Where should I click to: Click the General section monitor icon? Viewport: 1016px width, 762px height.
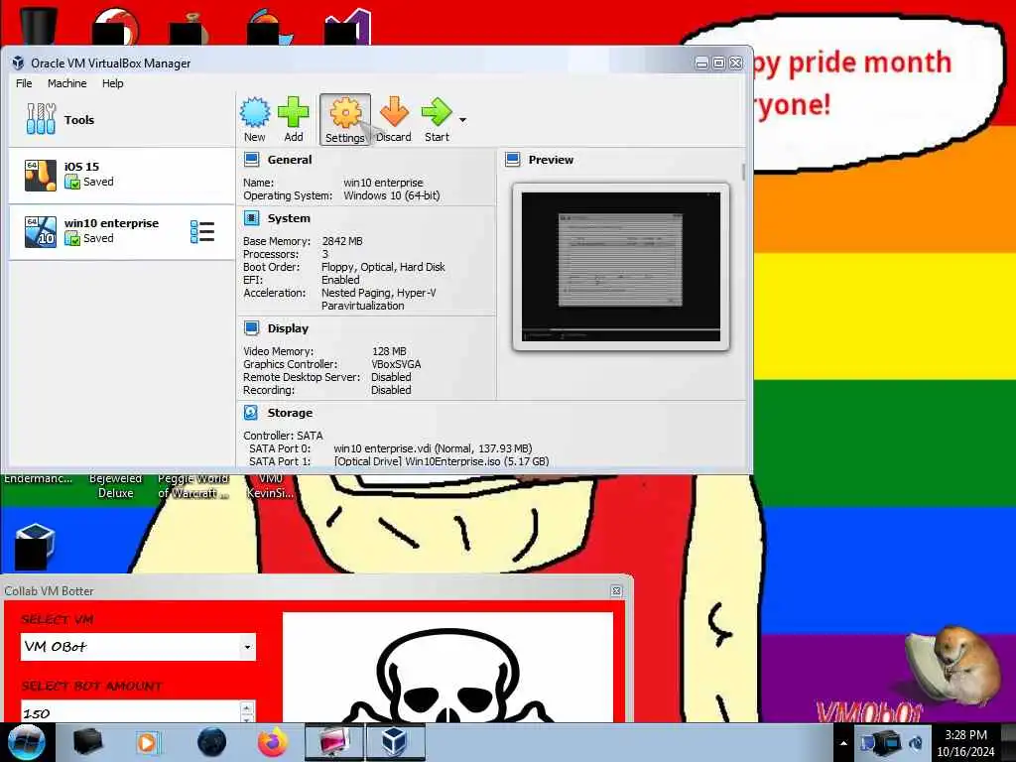click(251, 160)
